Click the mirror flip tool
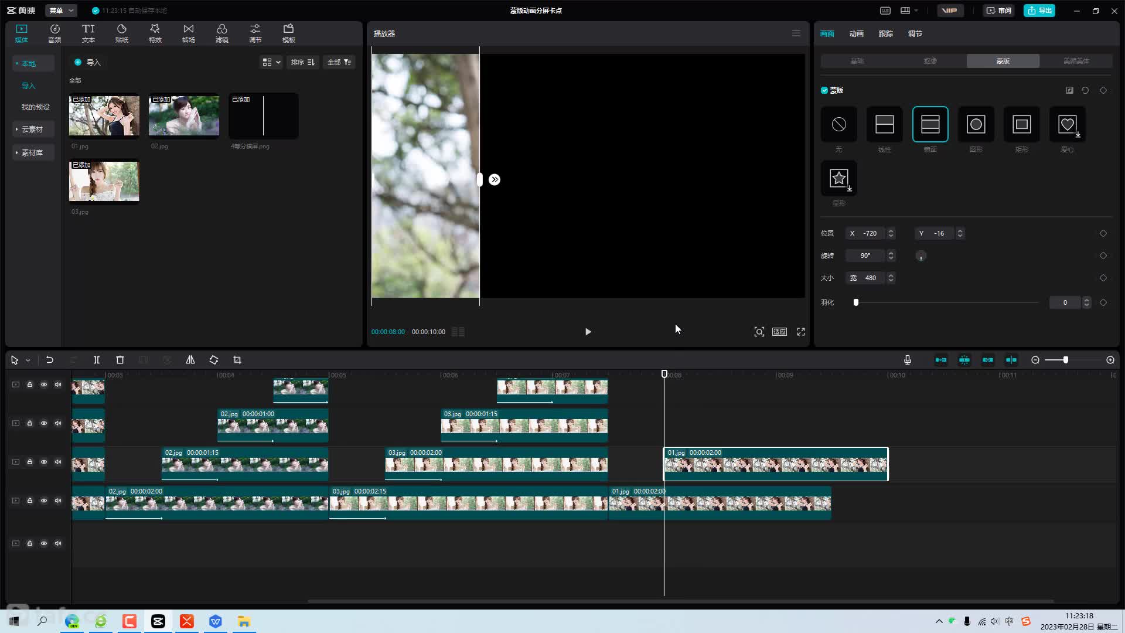 coord(190,360)
